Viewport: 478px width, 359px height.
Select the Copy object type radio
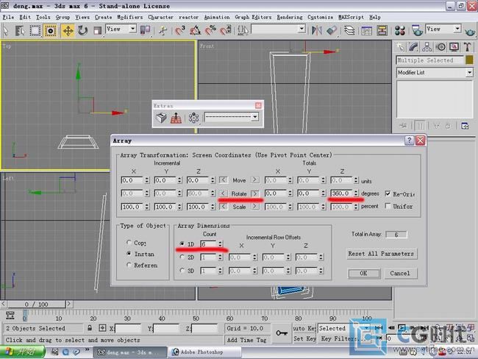pyautogui.click(x=129, y=243)
